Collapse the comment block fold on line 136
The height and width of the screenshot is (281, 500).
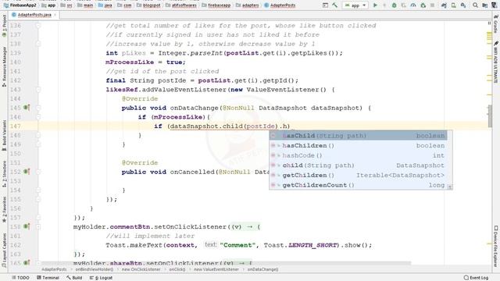[38, 25]
